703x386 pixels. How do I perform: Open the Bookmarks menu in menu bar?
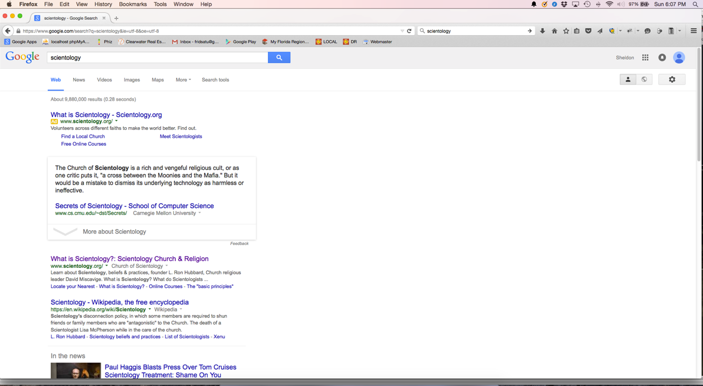click(x=133, y=4)
